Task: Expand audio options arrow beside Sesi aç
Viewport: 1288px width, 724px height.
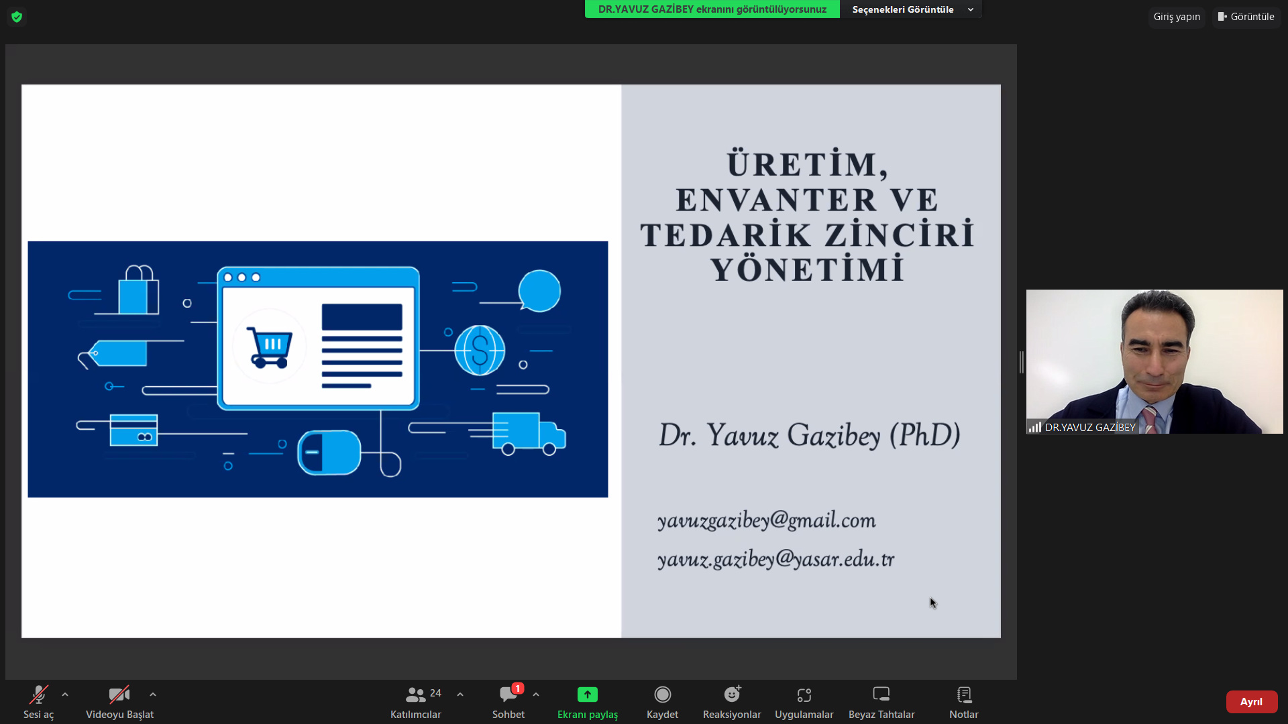Action: (65, 695)
